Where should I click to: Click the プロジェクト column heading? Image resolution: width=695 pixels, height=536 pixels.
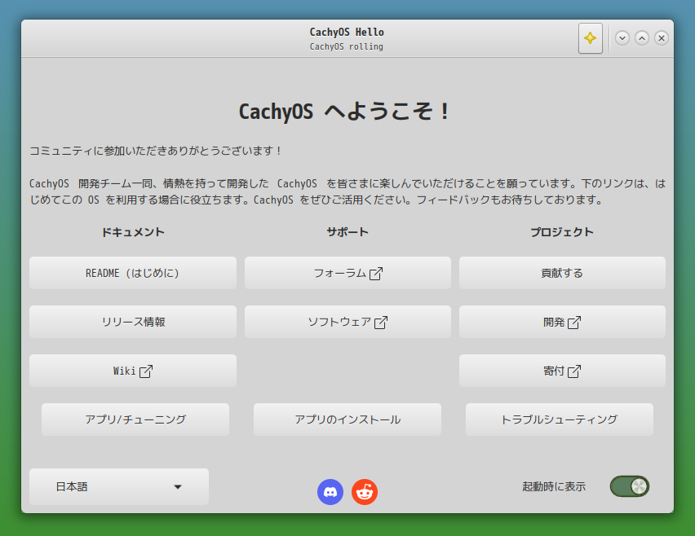[562, 232]
